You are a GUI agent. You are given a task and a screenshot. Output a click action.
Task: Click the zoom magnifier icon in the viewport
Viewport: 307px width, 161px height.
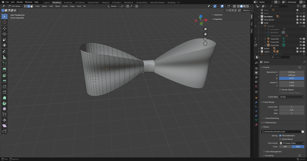pos(205,29)
